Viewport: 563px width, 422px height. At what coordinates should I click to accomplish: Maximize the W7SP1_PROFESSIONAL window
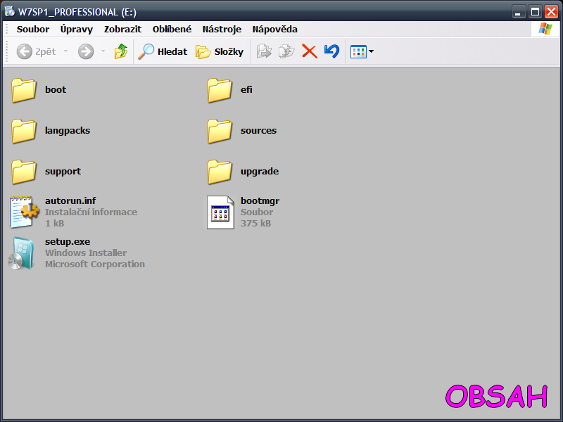[x=535, y=12]
